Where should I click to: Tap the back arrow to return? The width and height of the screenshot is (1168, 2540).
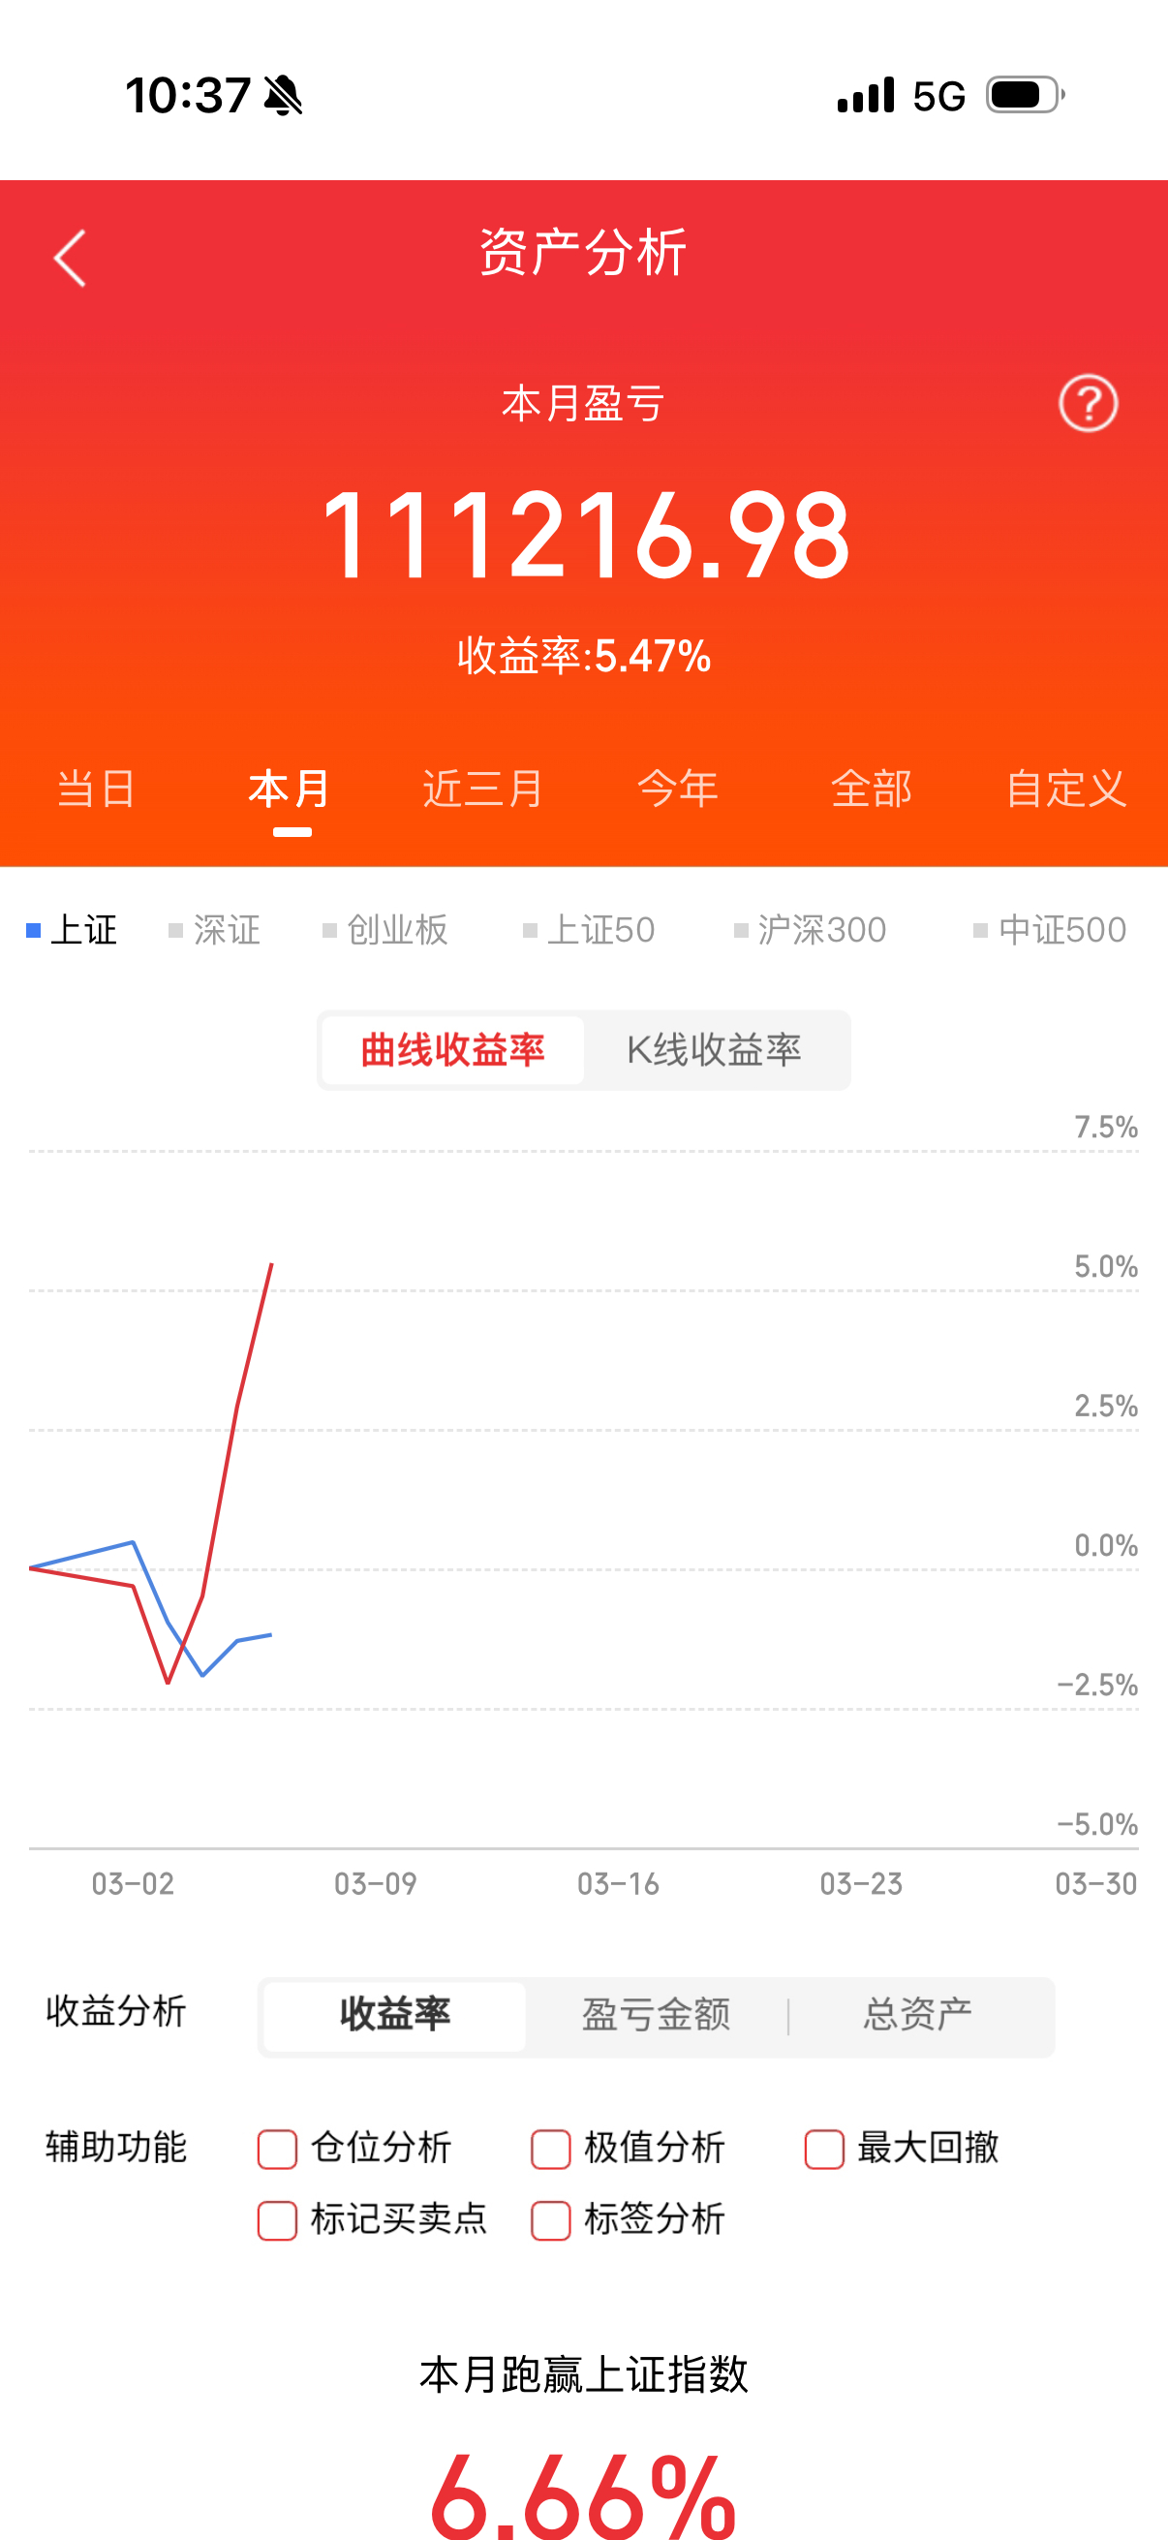(x=67, y=257)
